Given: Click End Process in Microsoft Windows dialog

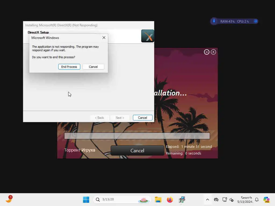Looking at the screenshot, I should [x=69, y=67].
